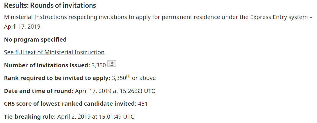The height and width of the screenshot is (123, 317).
Task: Click "Rank required to be invited to apply" label
Action: (x=57, y=78)
